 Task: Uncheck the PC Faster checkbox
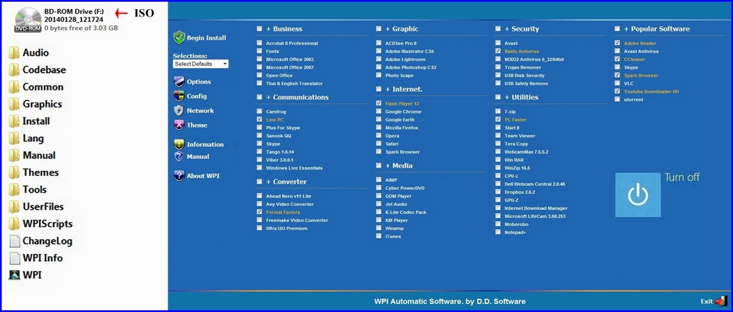pyautogui.click(x=499, y=119)
